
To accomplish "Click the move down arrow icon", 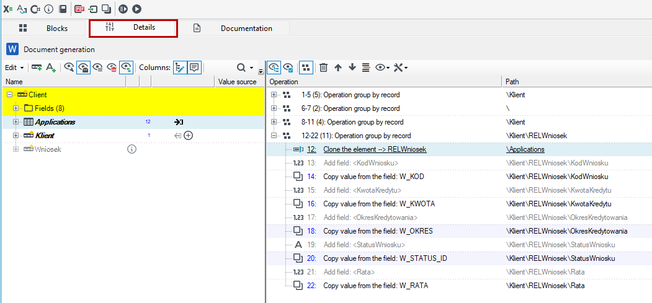I will tap(352, 68).
